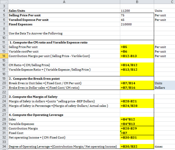Screen dimensions: 175x150
Task: Select the 'times' unit cell
Action: [164, 147]
